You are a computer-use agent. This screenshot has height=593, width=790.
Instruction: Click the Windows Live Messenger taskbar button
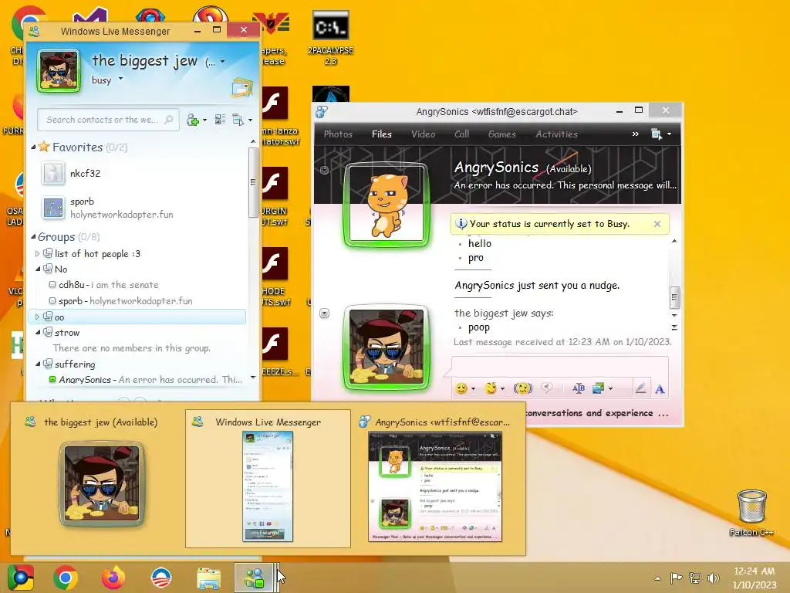(x=254, y=578)
